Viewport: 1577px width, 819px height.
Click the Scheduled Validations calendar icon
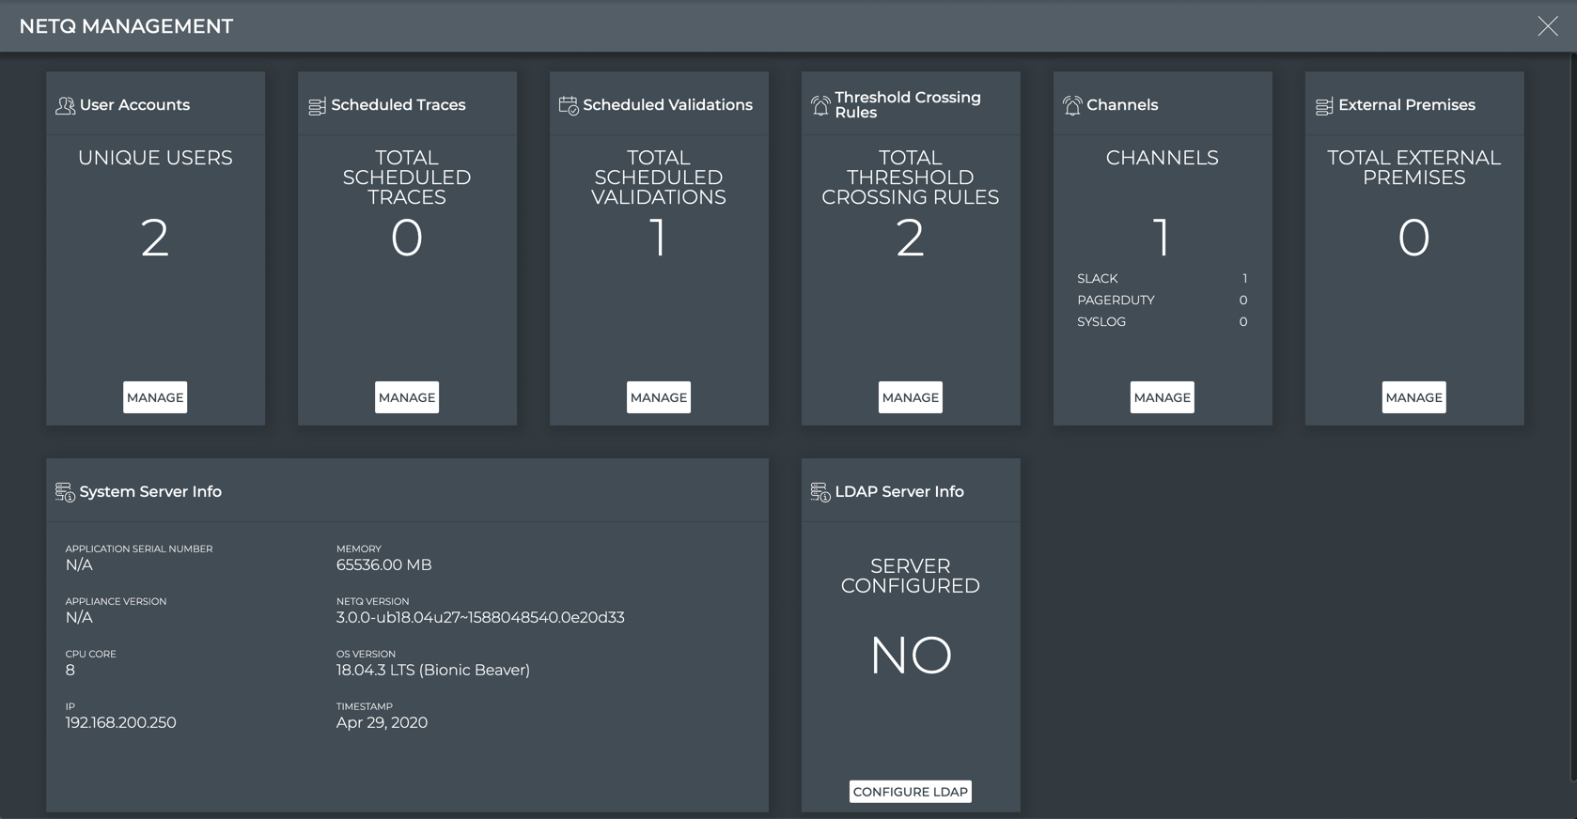coord(569,106)
